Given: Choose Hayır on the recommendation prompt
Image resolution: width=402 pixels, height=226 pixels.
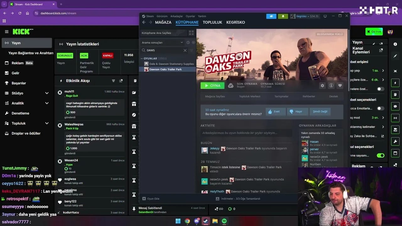Looking at the screenshot, I should click(x=298, y=111).
